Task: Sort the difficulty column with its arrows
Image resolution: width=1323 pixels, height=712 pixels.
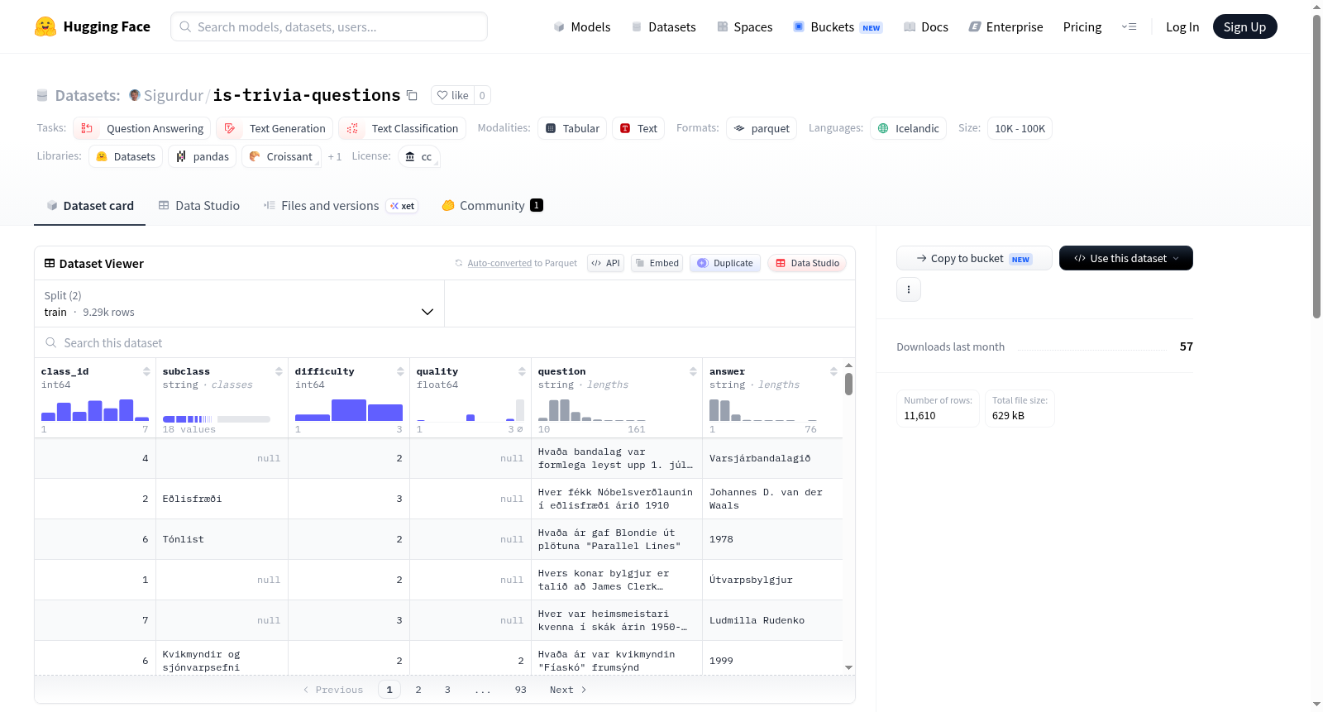Action: (x=400, y=371)
